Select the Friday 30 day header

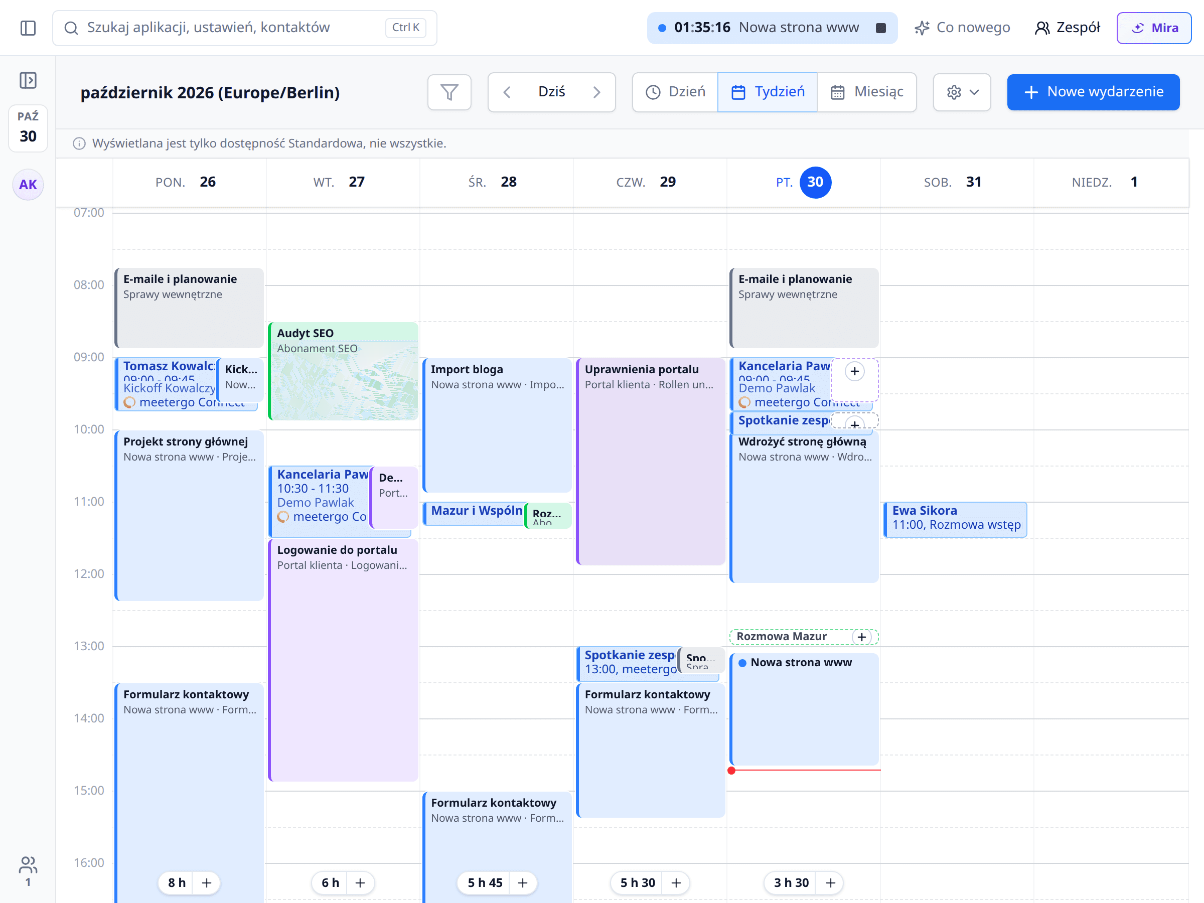[803, 182]
